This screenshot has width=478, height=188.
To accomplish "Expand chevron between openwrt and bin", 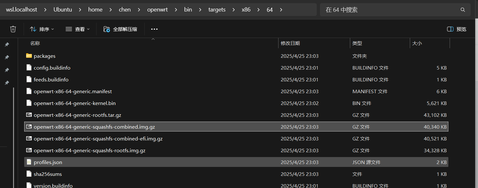I will 176,10.
